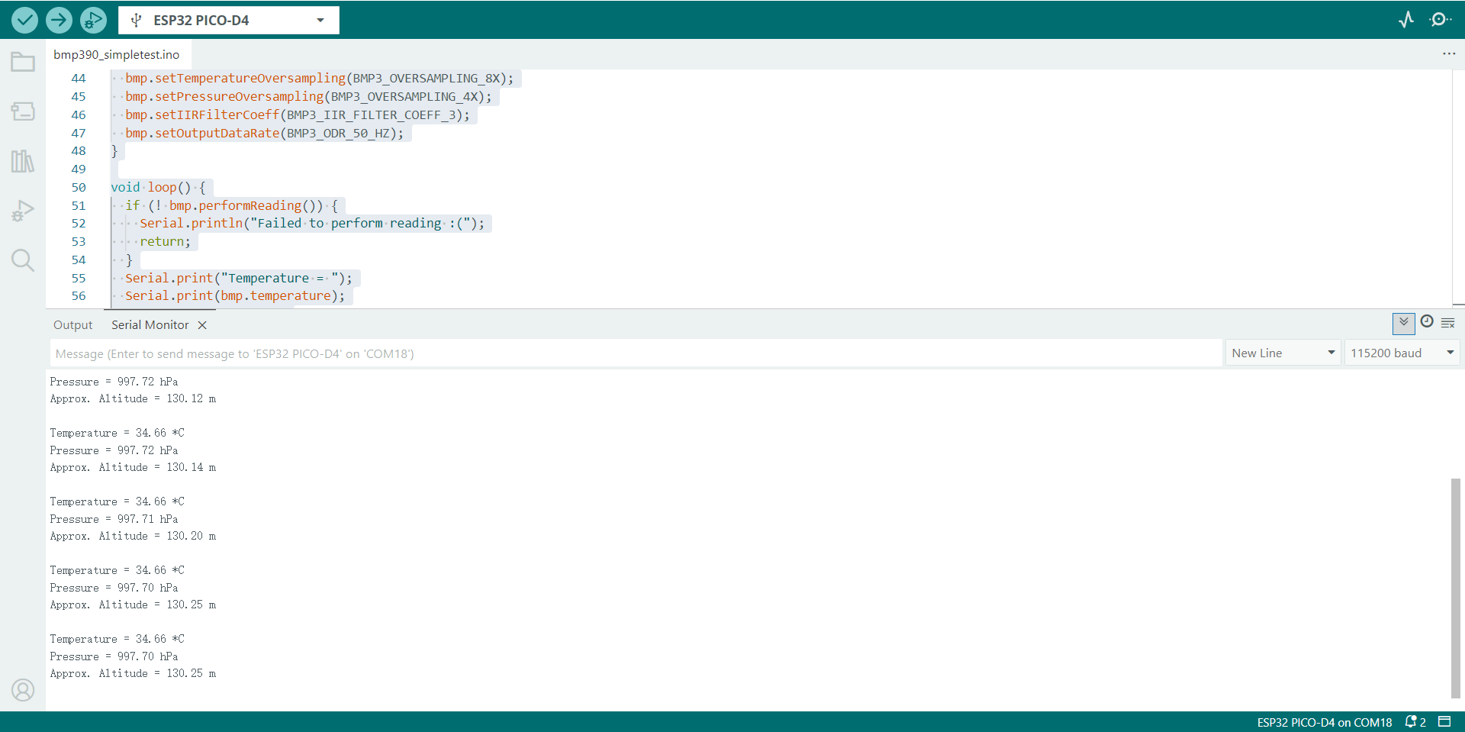Open the Boards Manager sidebar icon

click(23, 111)
